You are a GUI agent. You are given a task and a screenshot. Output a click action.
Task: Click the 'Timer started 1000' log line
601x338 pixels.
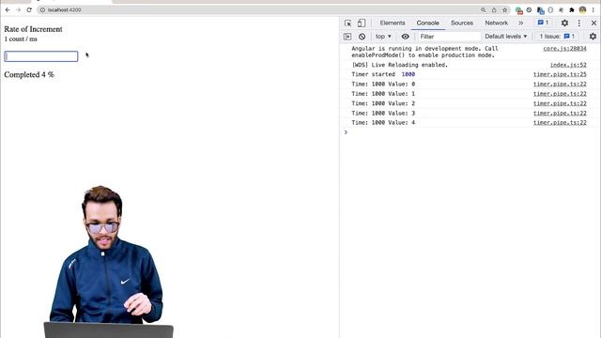(383, 74)
